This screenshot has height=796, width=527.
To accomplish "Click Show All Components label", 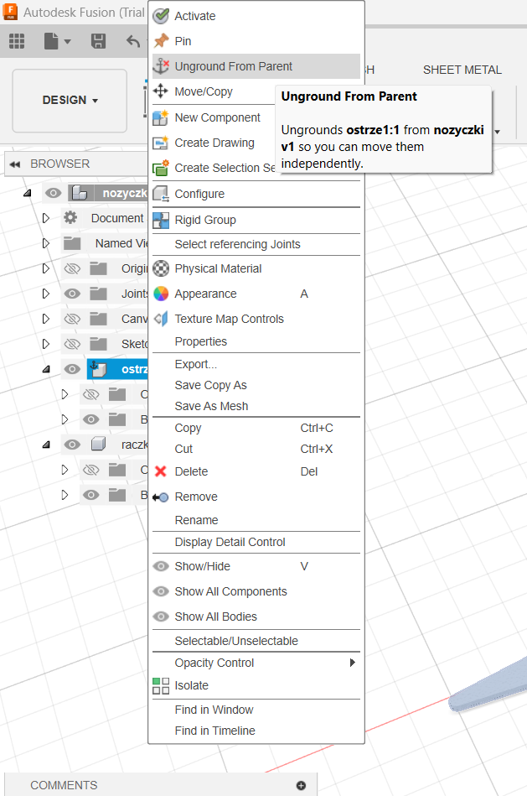I will point(230,591).
